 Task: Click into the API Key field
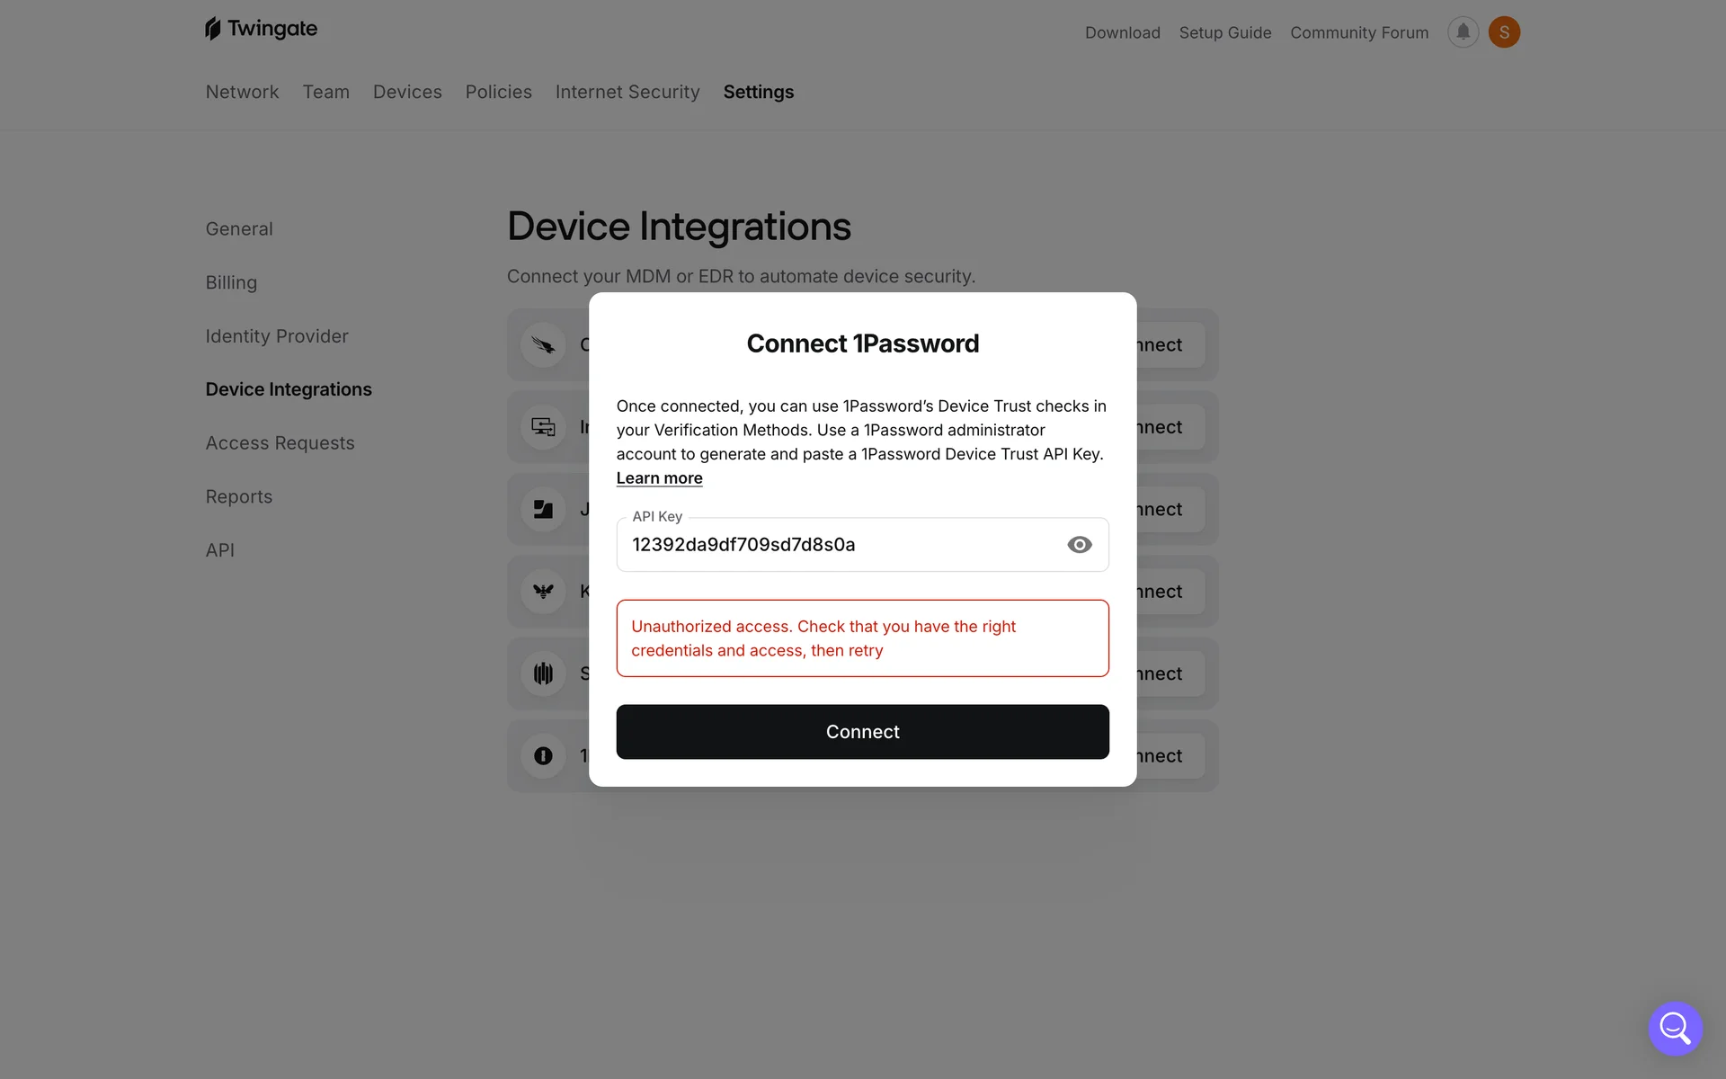836,545
